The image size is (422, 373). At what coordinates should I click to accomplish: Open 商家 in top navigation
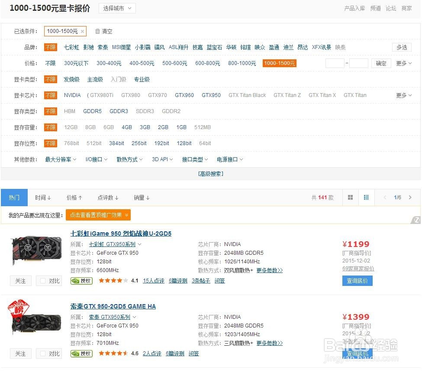pyautogui.click(x=406, y=8)
